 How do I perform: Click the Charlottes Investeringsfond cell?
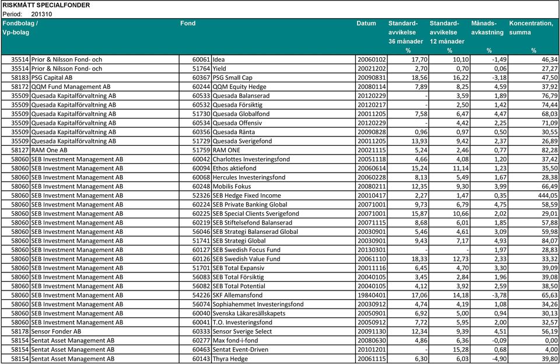pyautogui.click(x=284, y=159)
